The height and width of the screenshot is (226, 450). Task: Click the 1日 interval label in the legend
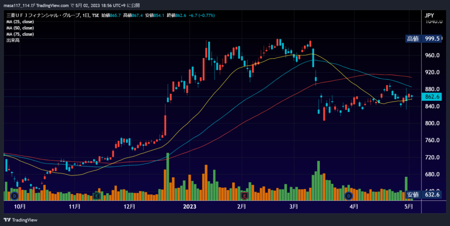85,15
